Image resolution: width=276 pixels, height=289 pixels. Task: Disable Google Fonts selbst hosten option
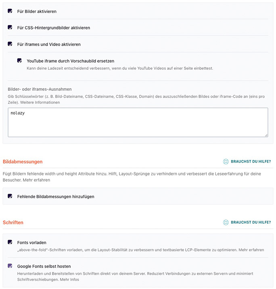tap(10, 266)
